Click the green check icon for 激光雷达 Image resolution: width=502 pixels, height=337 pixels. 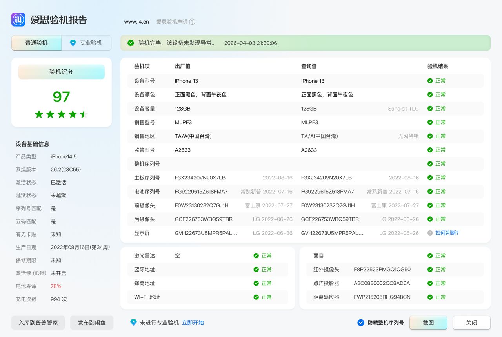point(256,255)
